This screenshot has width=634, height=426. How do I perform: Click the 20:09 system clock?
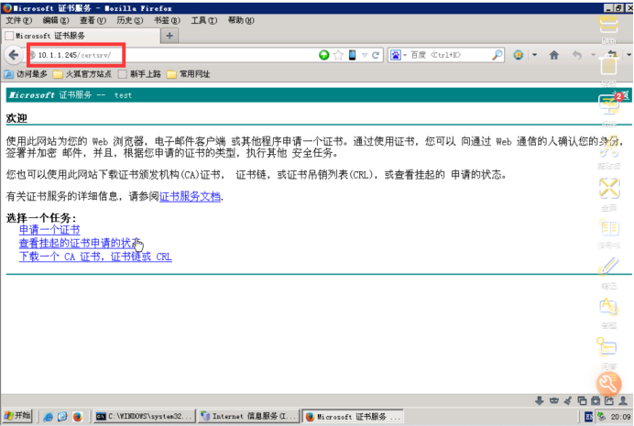[620, 417]
